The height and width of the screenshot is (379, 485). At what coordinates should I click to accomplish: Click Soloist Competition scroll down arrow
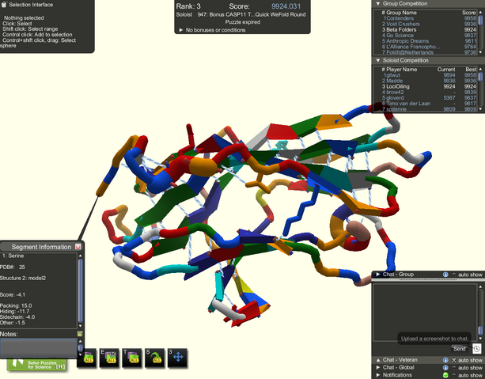tap(480, 108)
